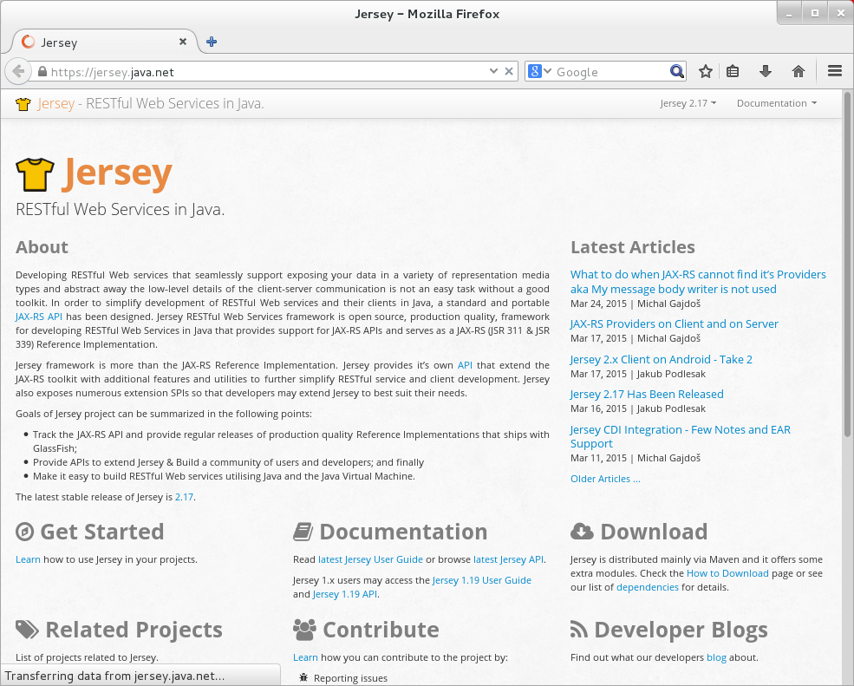This screenshot has height=686, width=854.
Task: Open the 2.17 stable release link
Action: [x=184, y=497]
